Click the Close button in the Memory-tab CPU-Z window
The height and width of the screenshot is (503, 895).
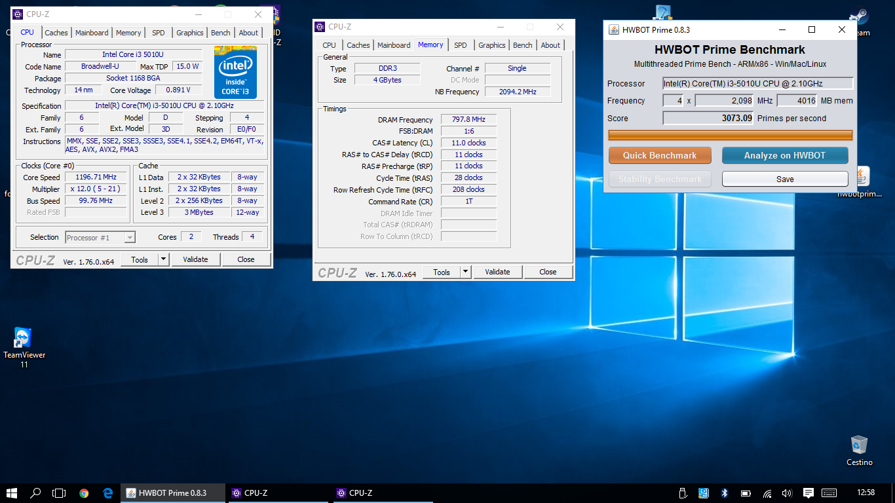tap(548, 272)
